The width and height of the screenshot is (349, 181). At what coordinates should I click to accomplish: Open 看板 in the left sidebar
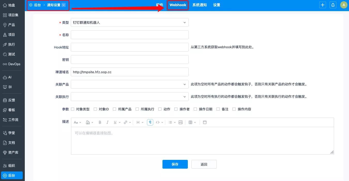tap(12, 110)
